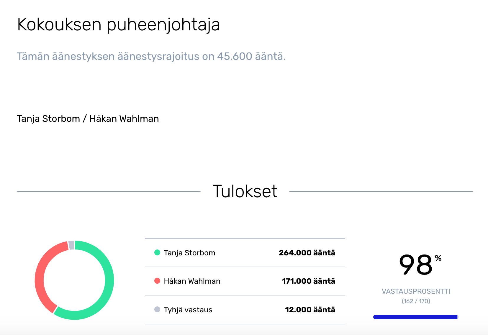
Task: Click the (162 / 170) respondent count
Action: coord(416,301)
